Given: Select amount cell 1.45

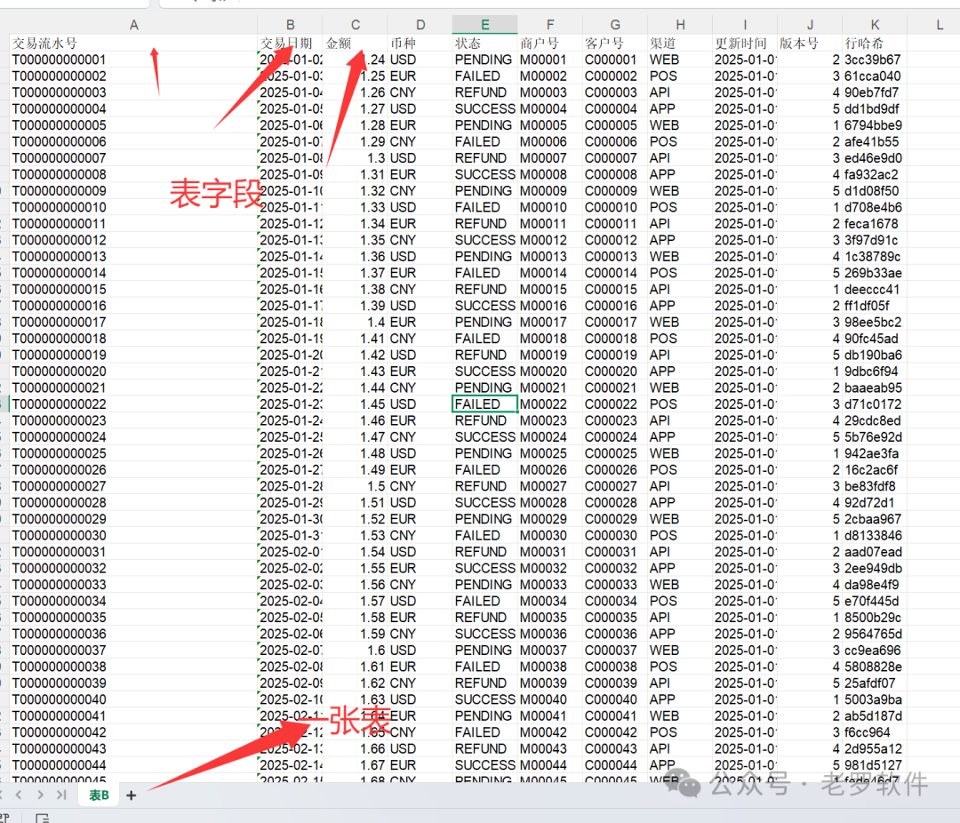Looking at the screenshot, I should [x=355, y=404].
